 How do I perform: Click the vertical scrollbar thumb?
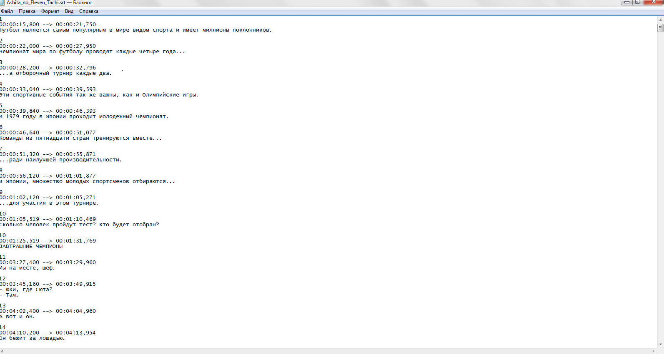pyautogui.click(x=661, y=28)
